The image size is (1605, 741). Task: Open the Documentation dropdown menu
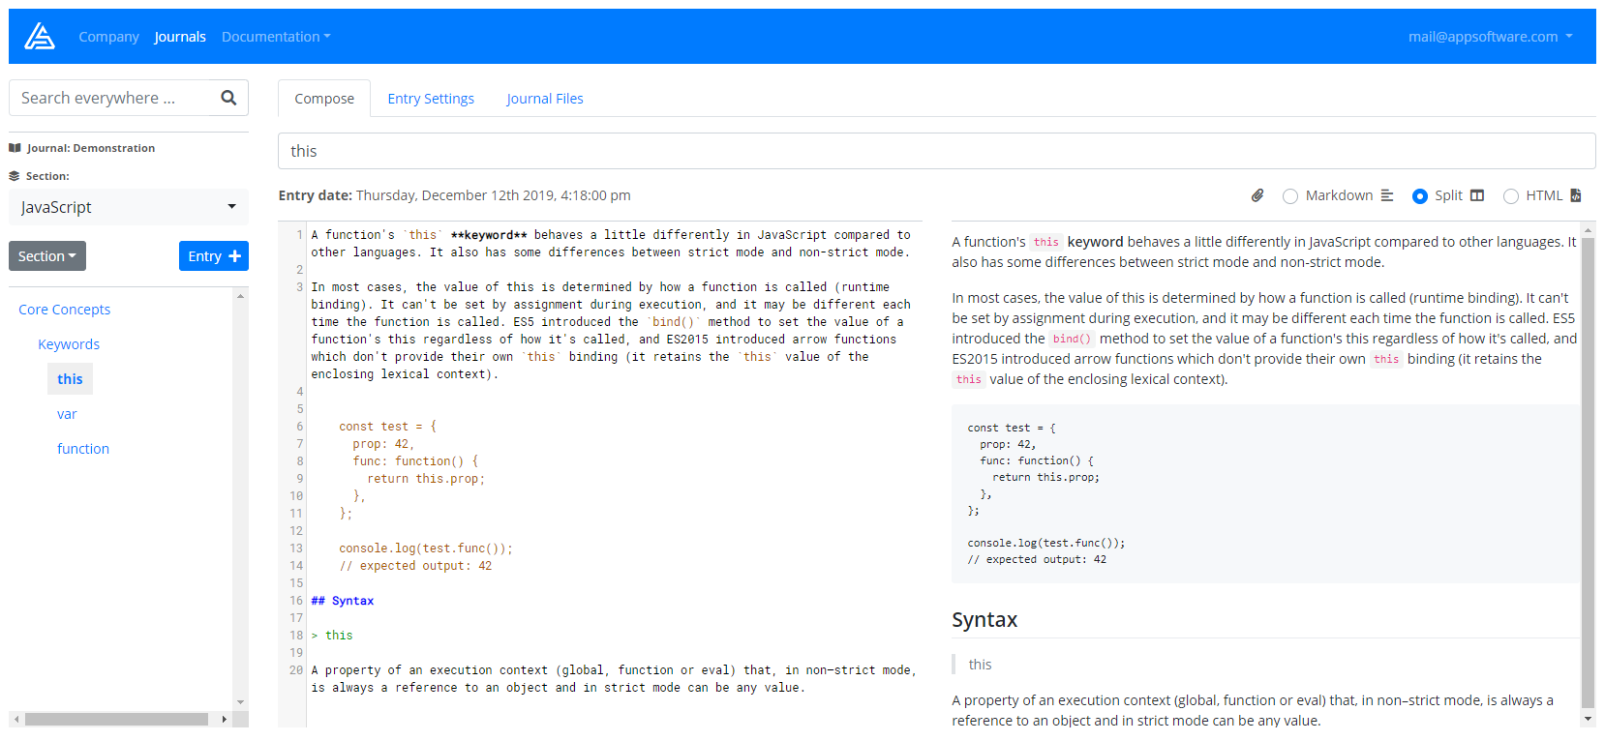[276, 37]
